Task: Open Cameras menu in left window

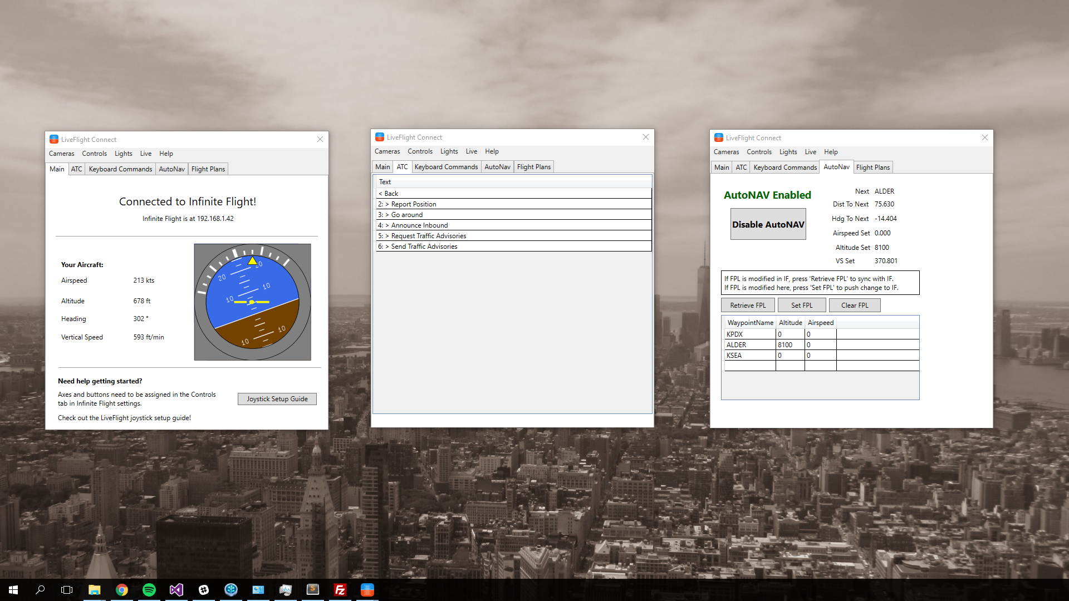Action: pos(61,154)
